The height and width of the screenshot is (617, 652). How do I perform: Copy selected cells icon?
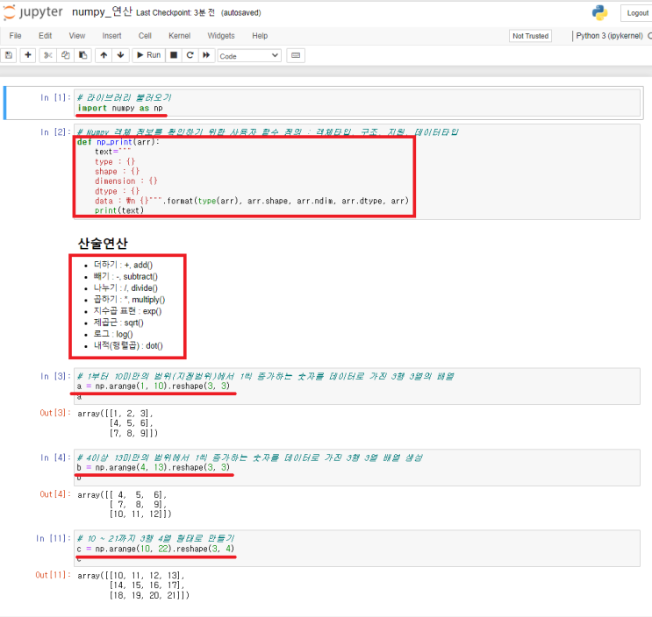tap(66, 55)
